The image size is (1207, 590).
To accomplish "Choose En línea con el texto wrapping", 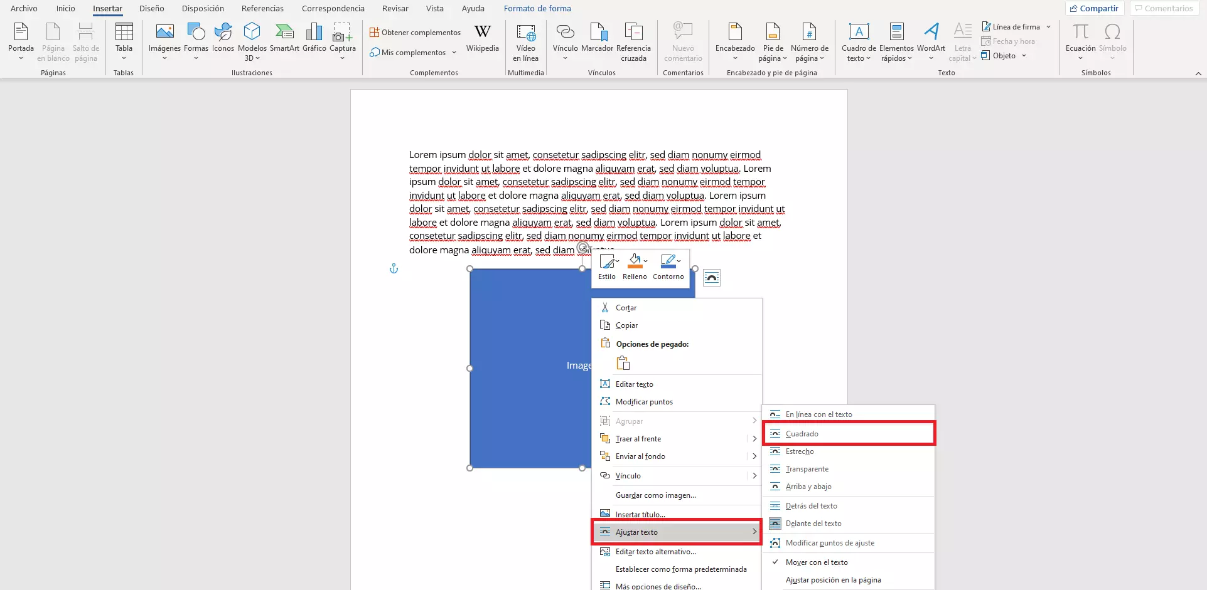I will pyautogui.click(x=849, y=414).
